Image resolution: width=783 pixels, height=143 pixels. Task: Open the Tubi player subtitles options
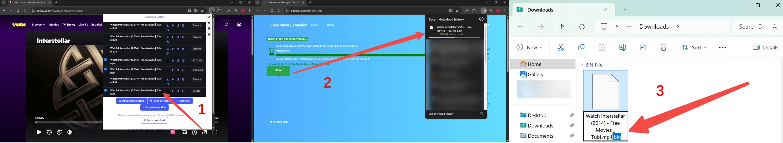click(184, 133)
